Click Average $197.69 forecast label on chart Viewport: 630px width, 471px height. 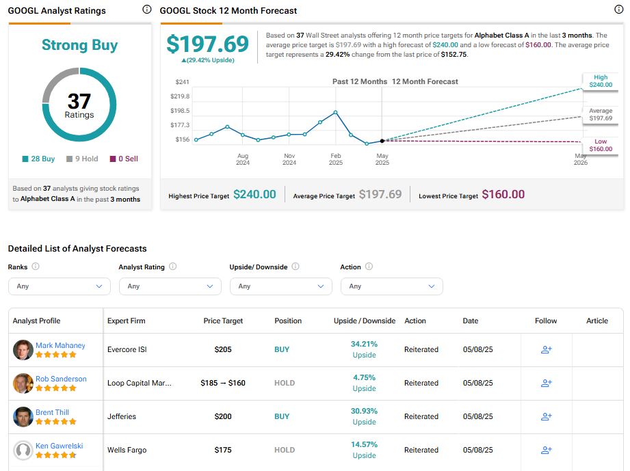pos(601,114)
